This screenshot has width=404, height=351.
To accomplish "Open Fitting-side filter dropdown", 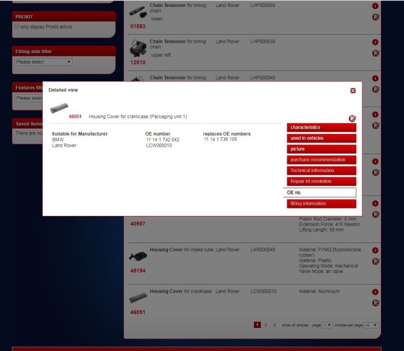I will tap(43, 62).
